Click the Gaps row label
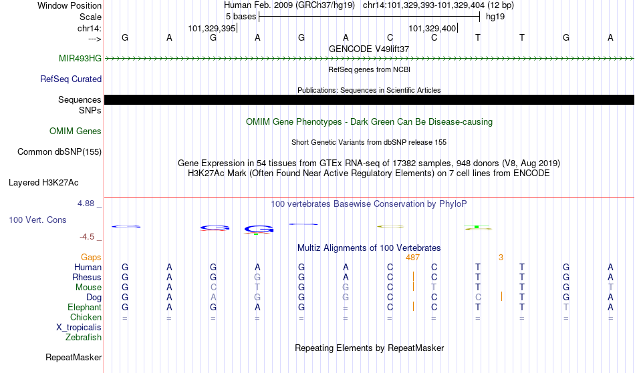 (x=91, y=257)
